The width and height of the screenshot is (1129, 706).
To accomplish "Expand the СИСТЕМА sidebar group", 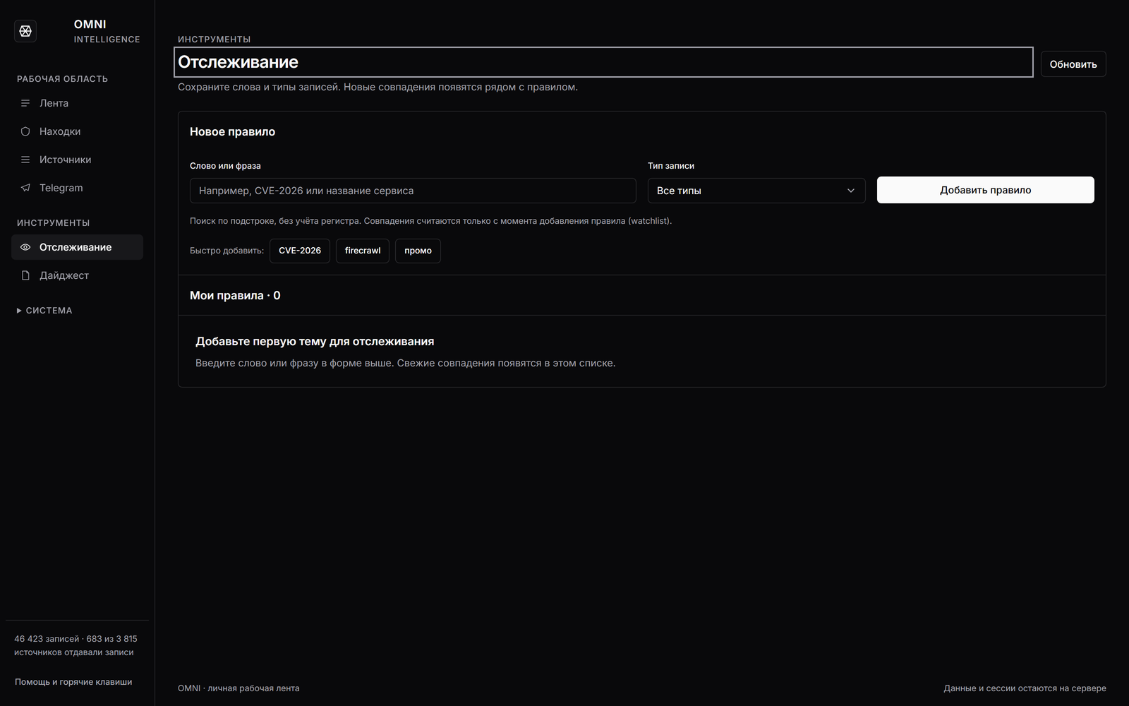I will [44, 311].
